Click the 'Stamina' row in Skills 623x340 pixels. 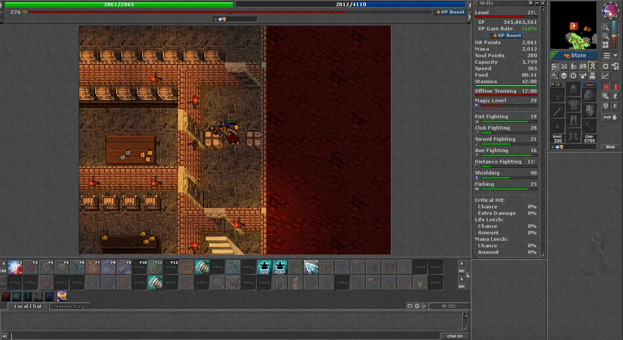[506, 82]
